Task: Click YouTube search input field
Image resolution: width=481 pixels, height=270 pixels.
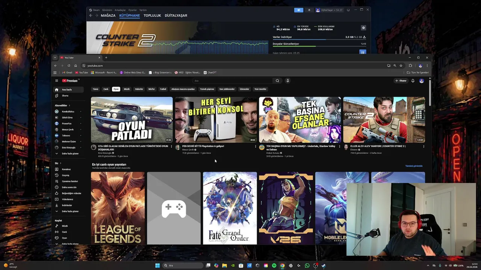Action: click(x=233, y=81)
